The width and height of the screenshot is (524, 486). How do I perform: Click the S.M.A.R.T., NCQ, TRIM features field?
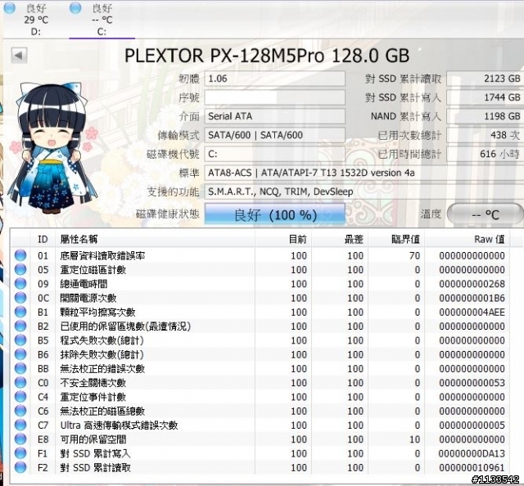pyautogui.click(x=364, y=191)
